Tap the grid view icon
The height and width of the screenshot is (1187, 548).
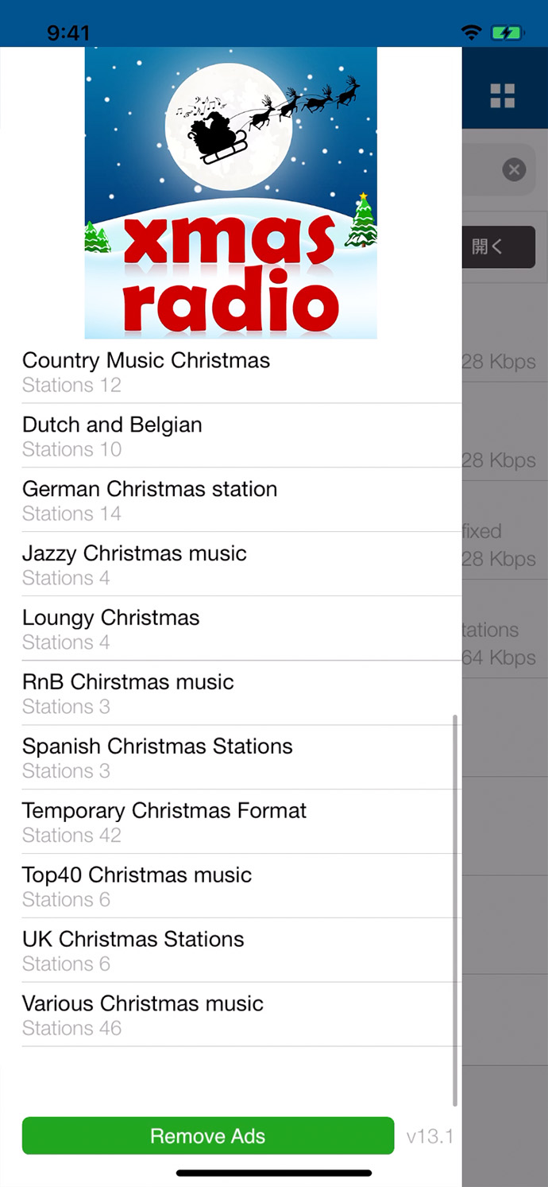(x=502, y=95)
